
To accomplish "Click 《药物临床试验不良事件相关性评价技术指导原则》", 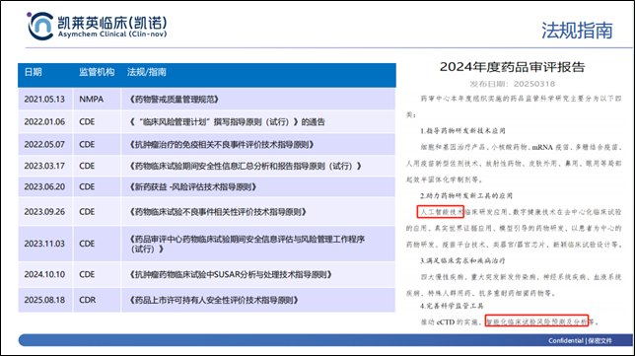I will (x=218, y=212).
